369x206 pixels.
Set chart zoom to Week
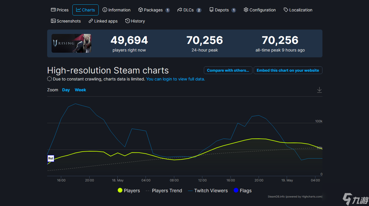80,90
